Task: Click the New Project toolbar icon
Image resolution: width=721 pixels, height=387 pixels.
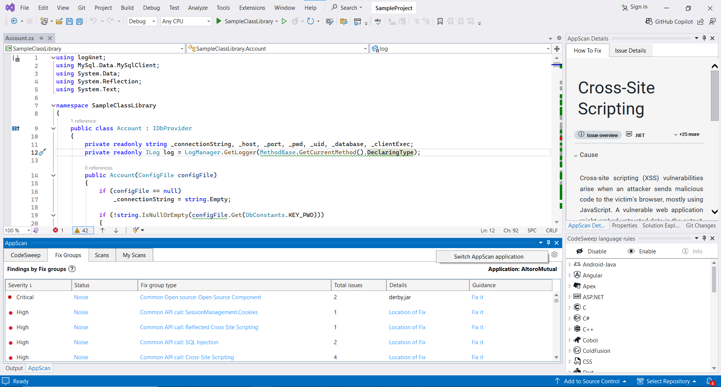Action: pos(44,21)
